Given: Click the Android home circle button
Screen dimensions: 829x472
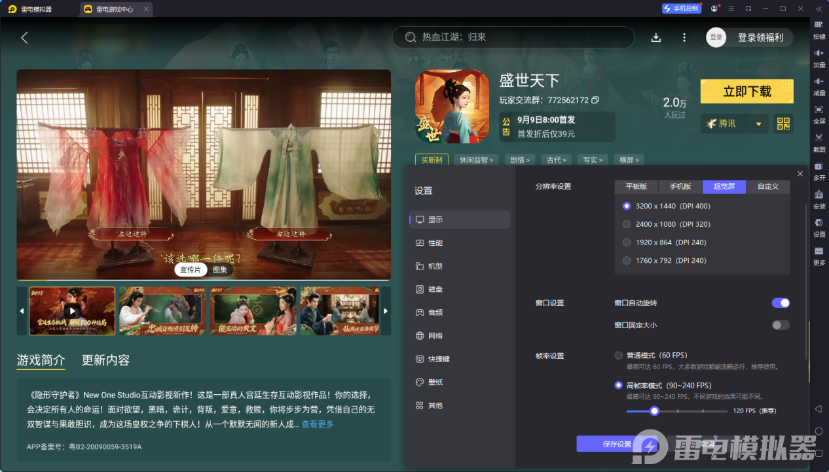Looking at the screenshot, I should click(x=819, y=431).
